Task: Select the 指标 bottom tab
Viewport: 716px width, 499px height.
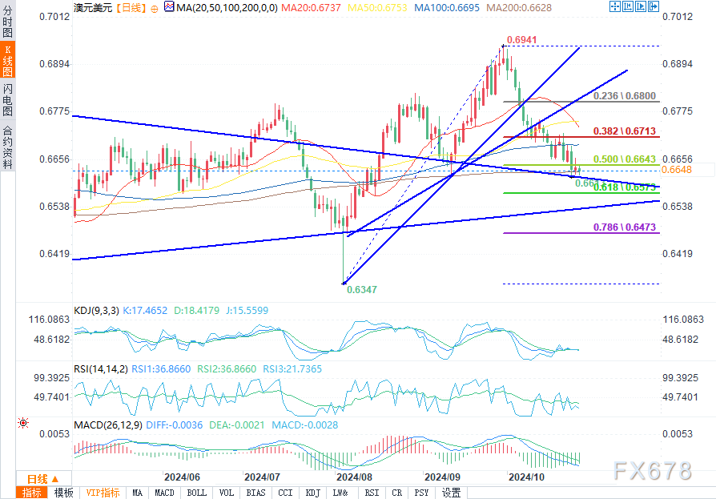Action: 32,493
